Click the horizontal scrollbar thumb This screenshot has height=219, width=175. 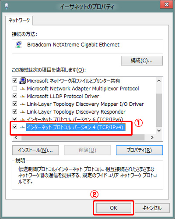tap(83, 137)
